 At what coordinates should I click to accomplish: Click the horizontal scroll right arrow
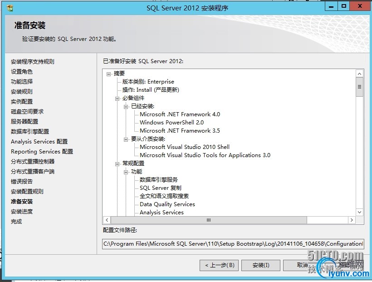pos(352,220)
